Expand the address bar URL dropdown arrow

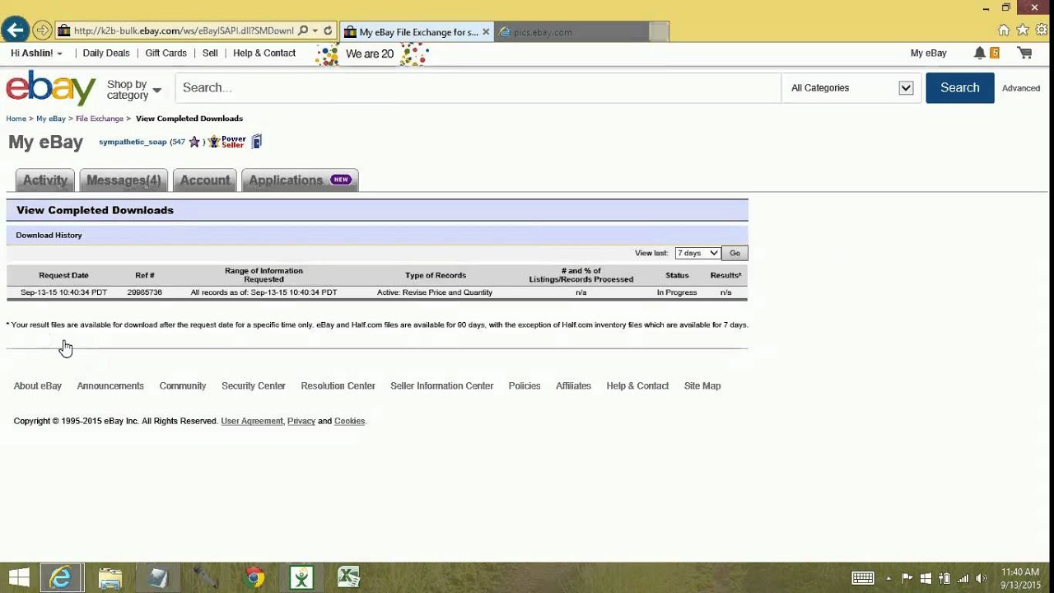coord(315,31)
